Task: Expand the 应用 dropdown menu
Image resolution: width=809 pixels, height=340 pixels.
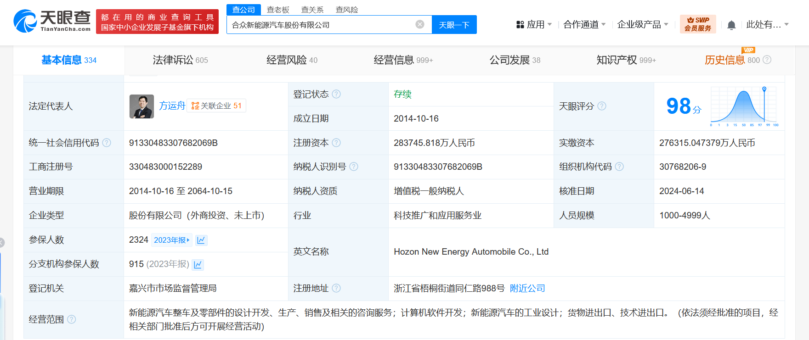Action: pyautogui.click(x=534, y=25)
